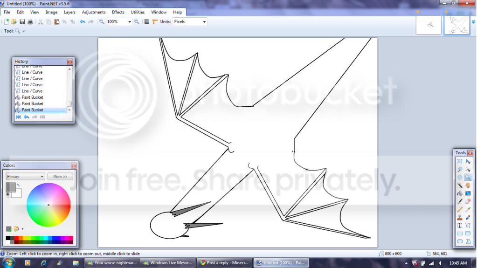Activate the Pan hand tool
The height and width of the screenshot is (268, 477).
(468, 186)
